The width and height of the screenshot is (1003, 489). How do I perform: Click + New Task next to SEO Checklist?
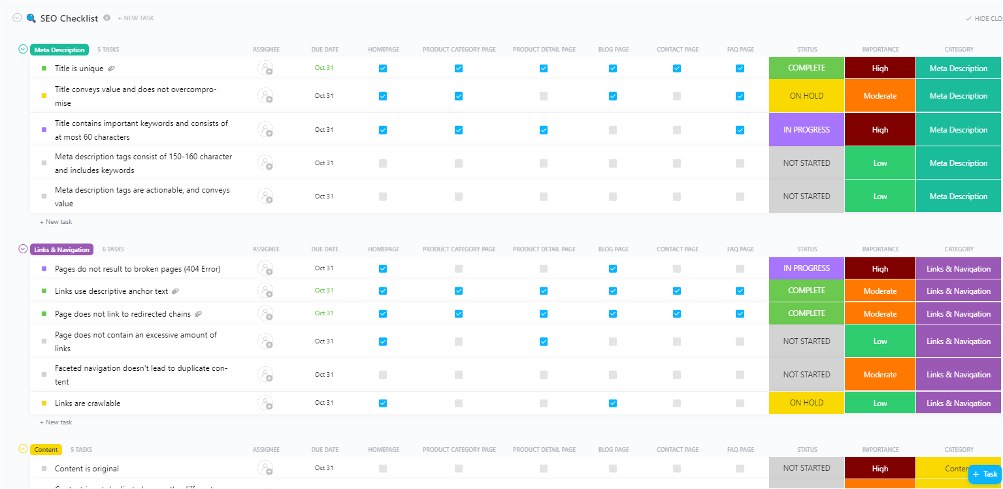[136, 18]
